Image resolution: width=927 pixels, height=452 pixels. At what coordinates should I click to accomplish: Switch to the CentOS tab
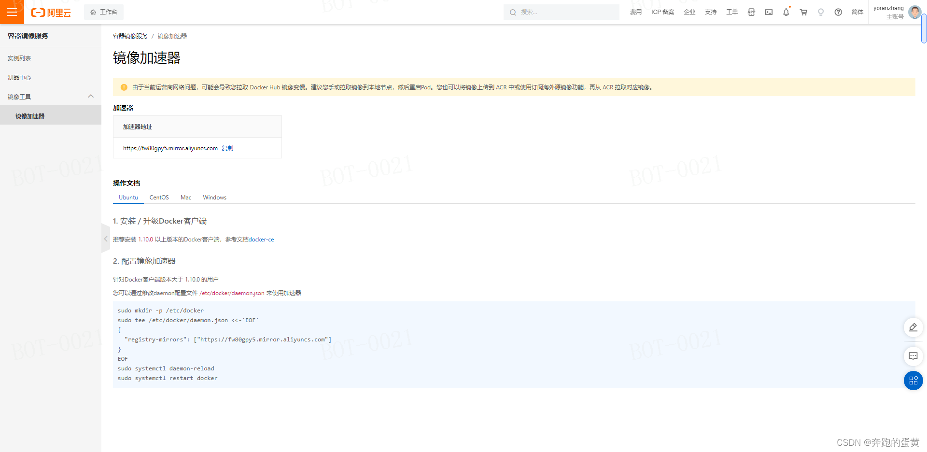point(159,198)
